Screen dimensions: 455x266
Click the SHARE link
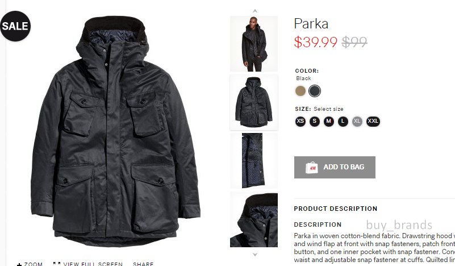[x=143, y=264]
